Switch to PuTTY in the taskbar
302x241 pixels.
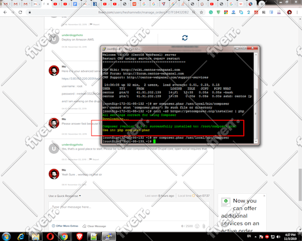108,237
